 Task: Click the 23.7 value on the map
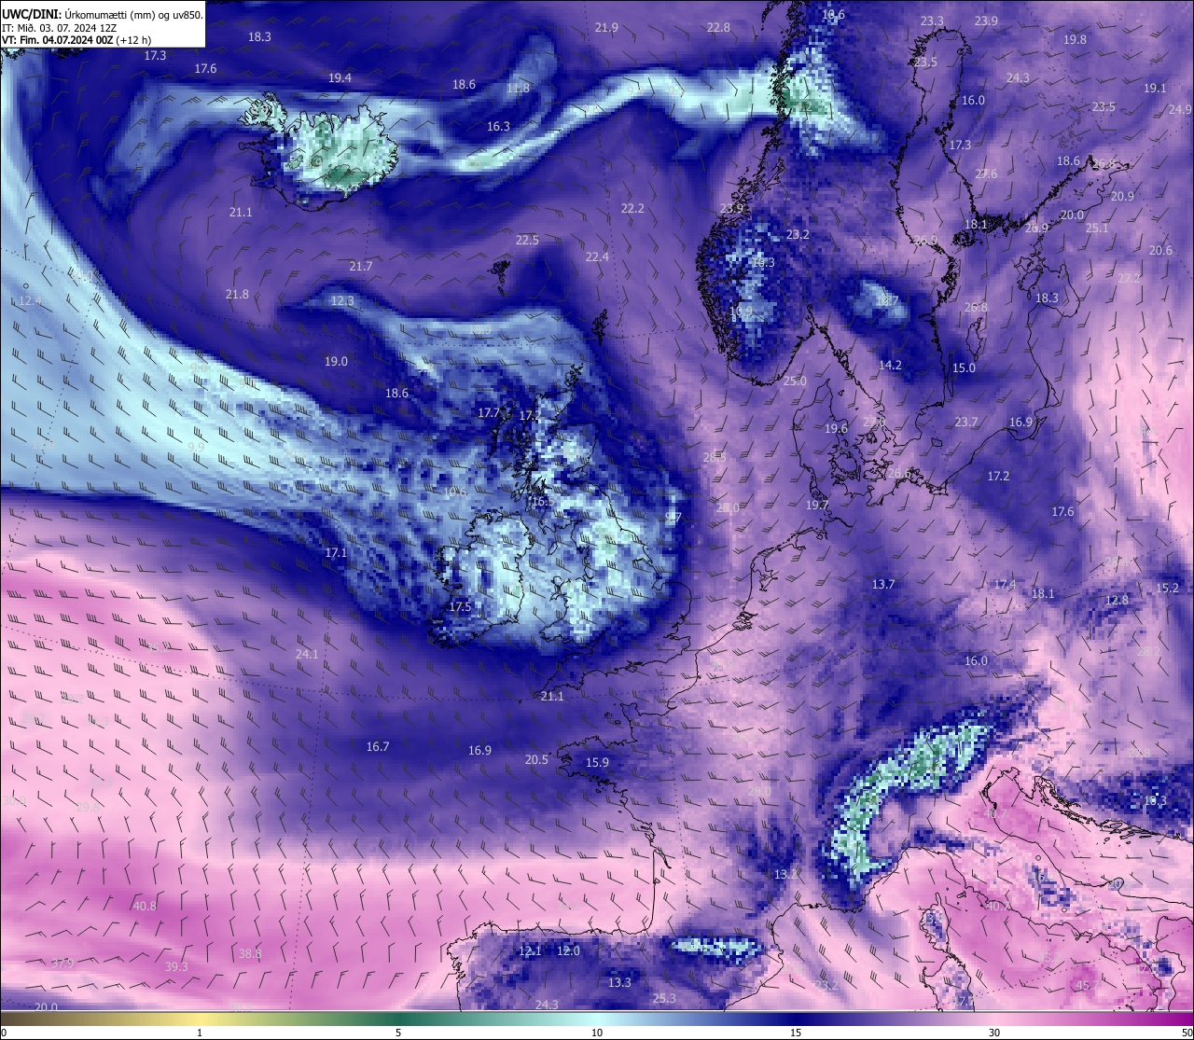click(966, 423)
